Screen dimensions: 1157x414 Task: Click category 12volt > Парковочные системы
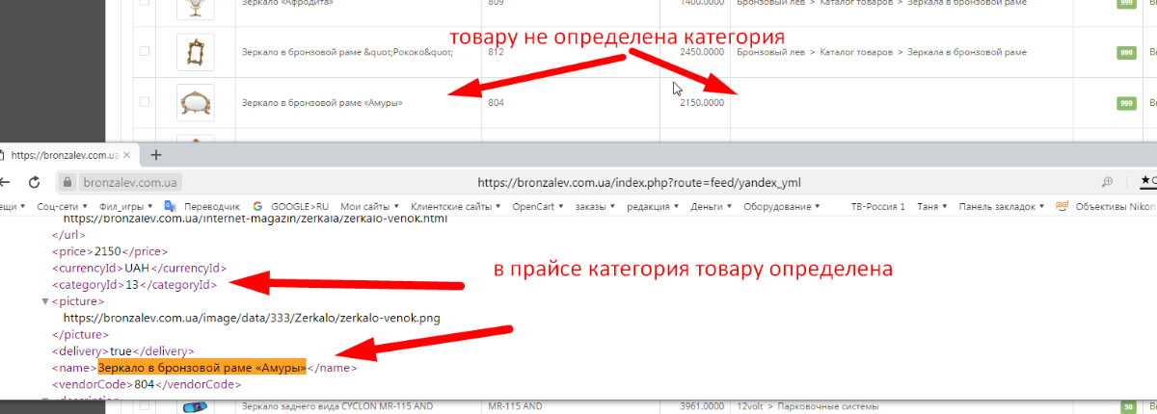(x=807, y=406)
